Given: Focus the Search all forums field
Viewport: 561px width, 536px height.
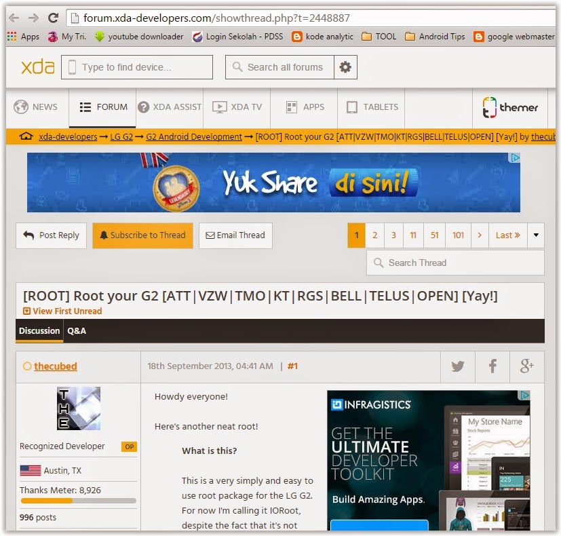Looking at the screenshot, I should click(x=279, y=67).
